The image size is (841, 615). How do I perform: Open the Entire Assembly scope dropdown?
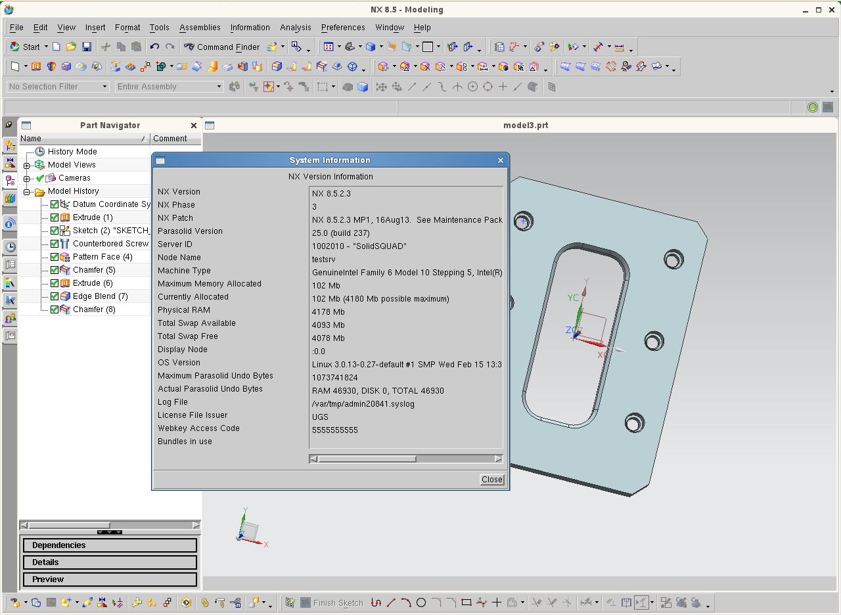point(170,87)
